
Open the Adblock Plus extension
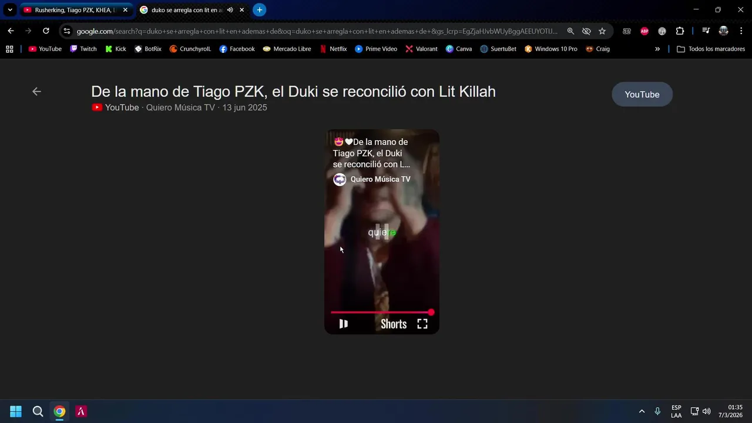[644, 31]
